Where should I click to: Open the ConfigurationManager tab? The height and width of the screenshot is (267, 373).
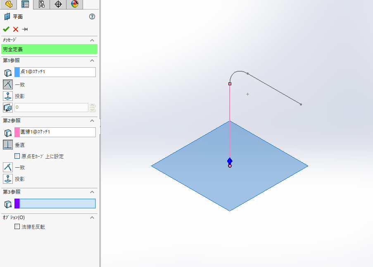point(42,4)
